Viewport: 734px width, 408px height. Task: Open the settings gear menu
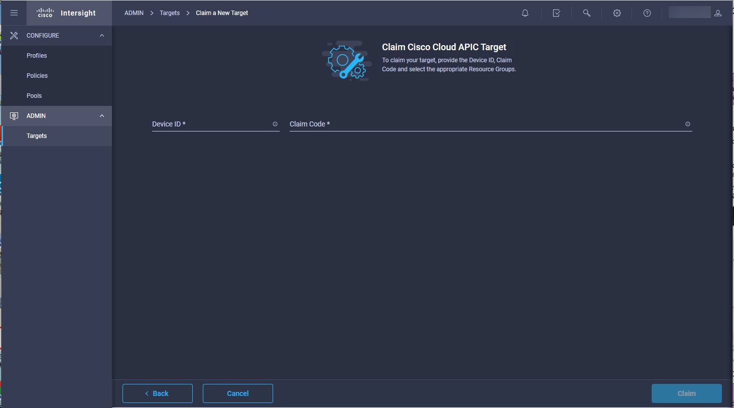pos(617,13)
